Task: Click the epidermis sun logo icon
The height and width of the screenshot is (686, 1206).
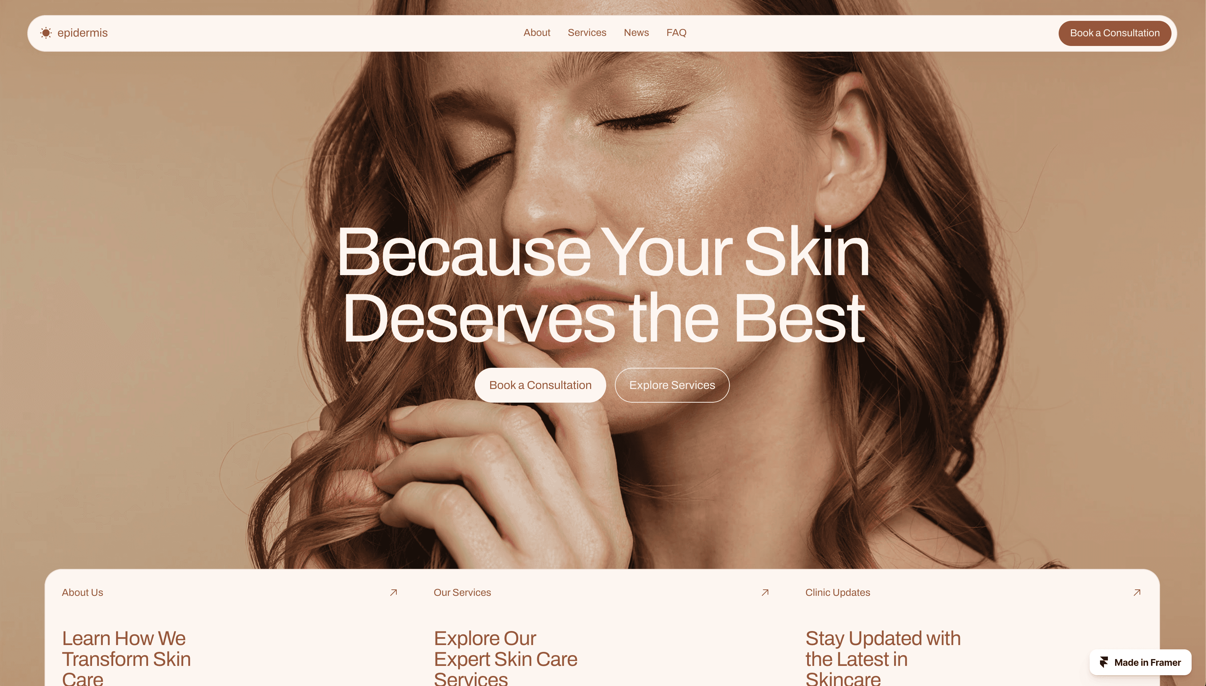Action: click(46, 33)
